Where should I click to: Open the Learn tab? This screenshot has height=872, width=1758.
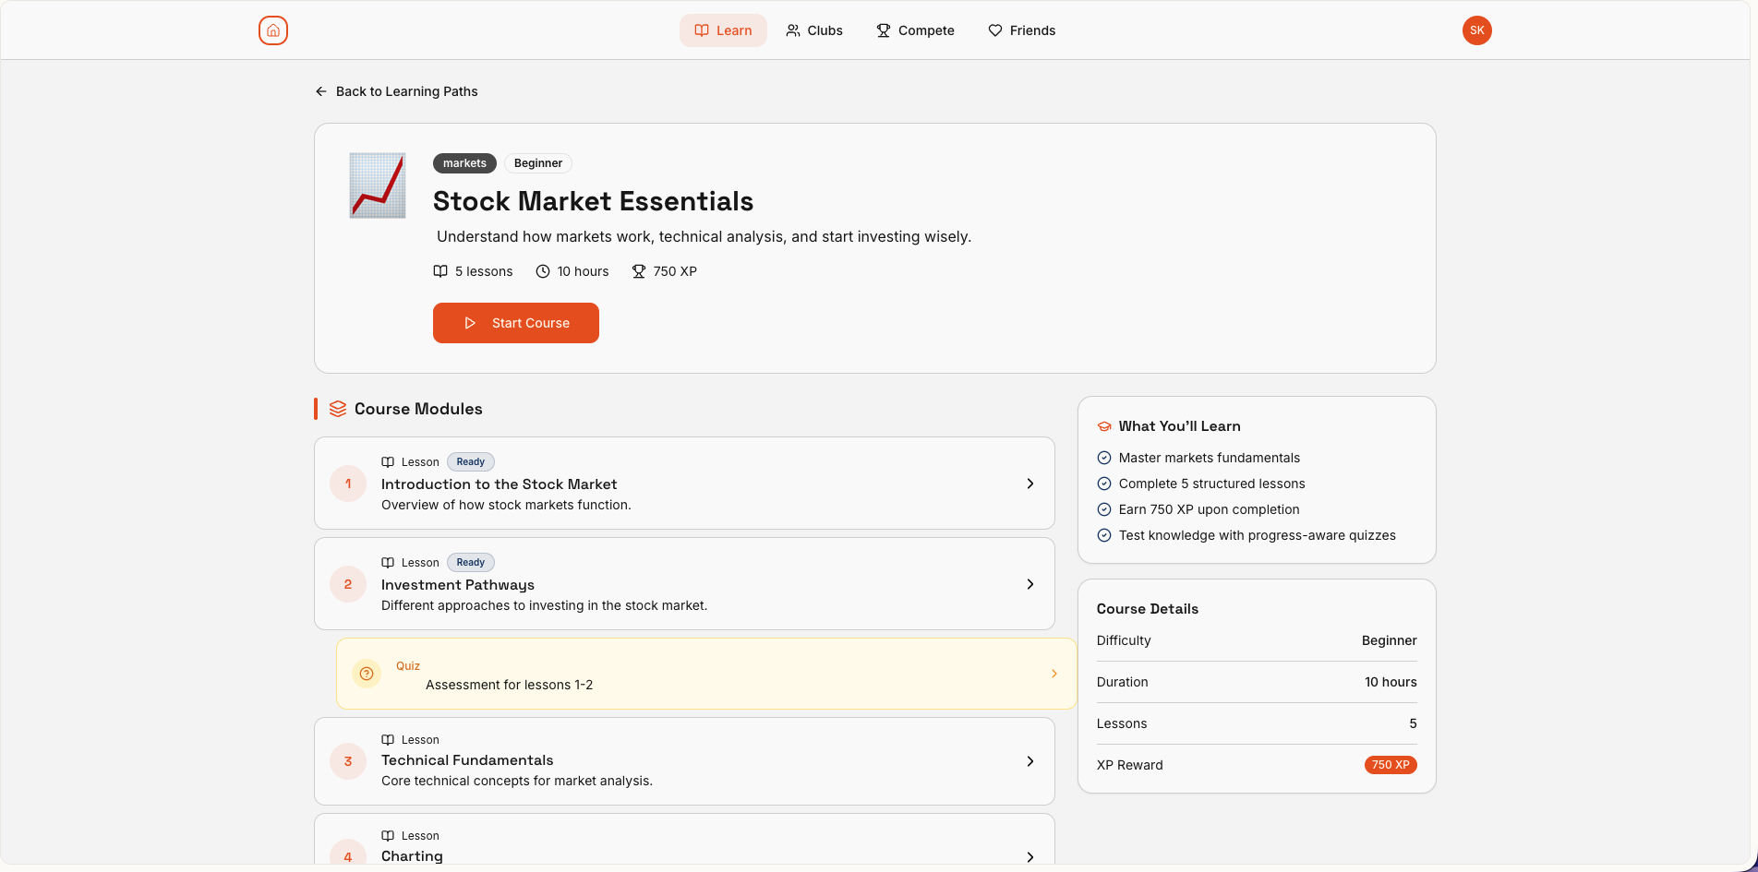723,30
